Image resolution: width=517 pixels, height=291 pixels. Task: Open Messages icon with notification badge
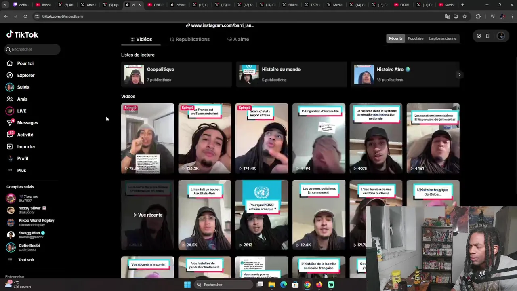pyautogui.click(x=10, y=122)
